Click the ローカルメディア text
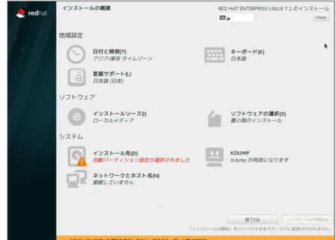Screen dimensions: 336x240 coord(113,120)
